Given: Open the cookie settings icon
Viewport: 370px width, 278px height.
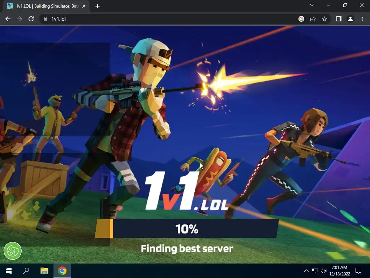Looking at the screenshot, I should [x=13, y=251].
